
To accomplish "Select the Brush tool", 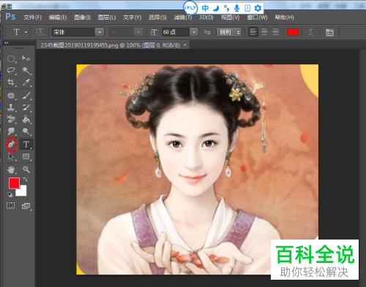I will point(26,96).
